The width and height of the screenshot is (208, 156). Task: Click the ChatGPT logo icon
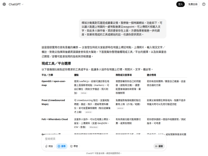coord(4,4)
